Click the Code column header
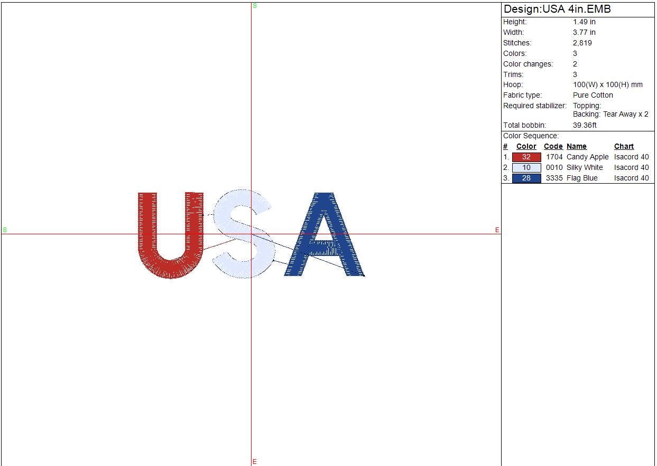Screen dimensions: 657x466 [553, 147]
